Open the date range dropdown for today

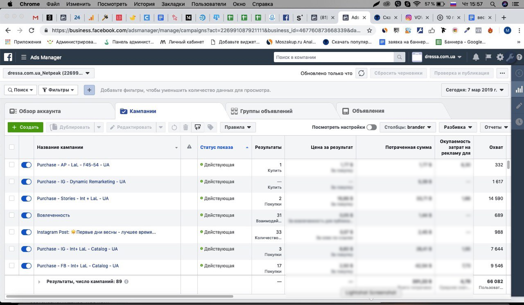coord(474,90)
